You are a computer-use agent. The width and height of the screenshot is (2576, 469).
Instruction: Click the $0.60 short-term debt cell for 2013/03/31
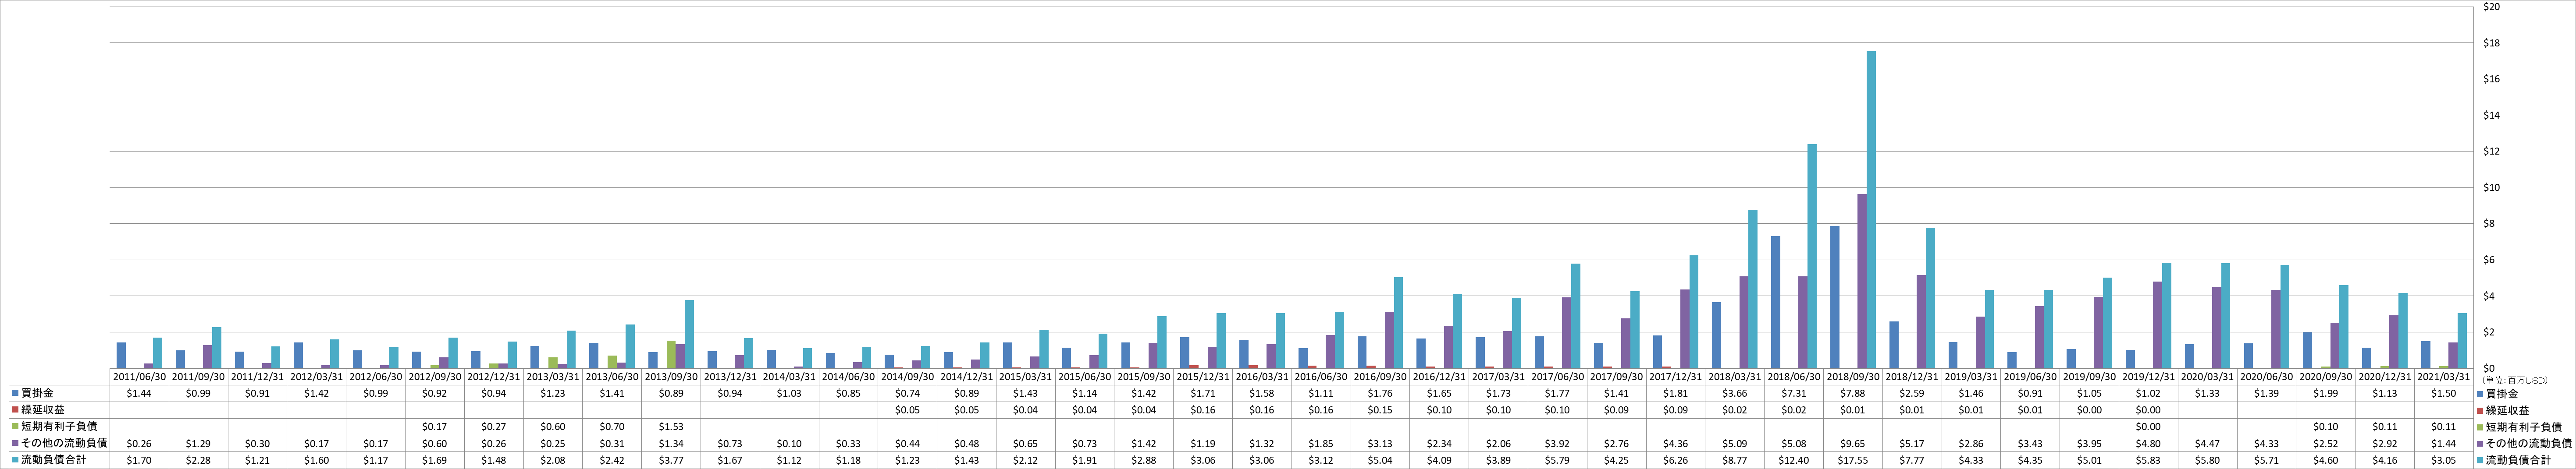click(x=553, y=427)
